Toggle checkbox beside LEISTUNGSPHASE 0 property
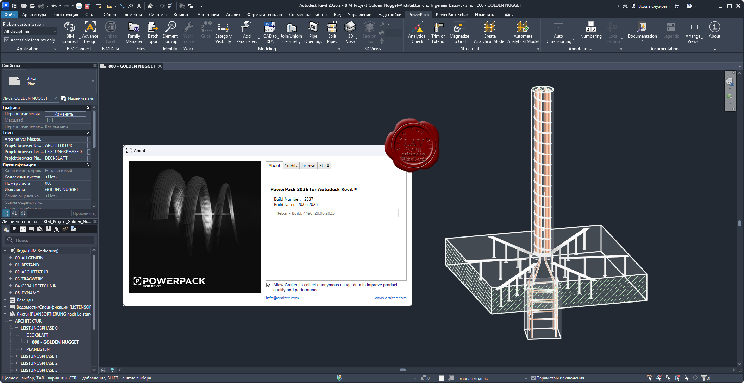The height and width of the screenshot is (383, 744). tap(89, 152)
